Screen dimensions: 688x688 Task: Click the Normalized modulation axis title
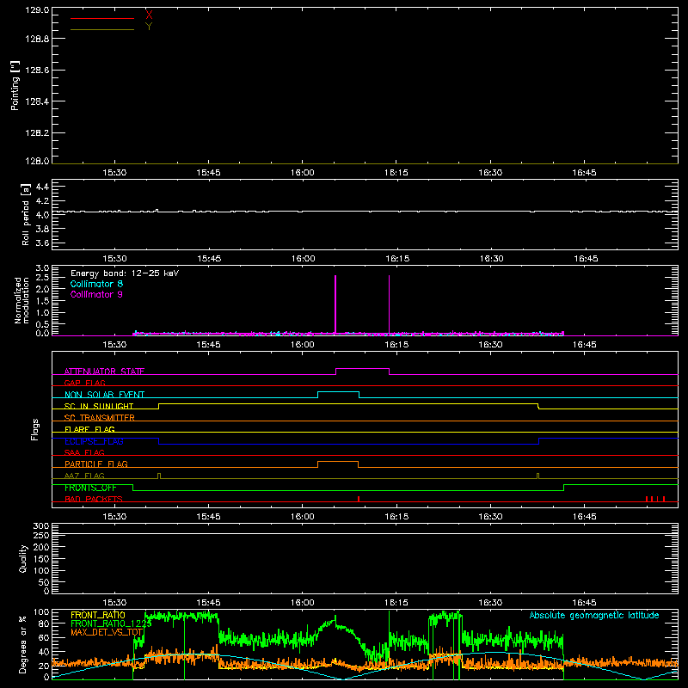pyautogui.click(x=21, y=300)
